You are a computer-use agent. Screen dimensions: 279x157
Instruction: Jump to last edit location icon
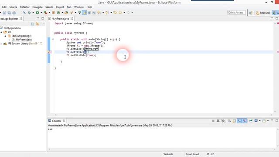(115, 13)
